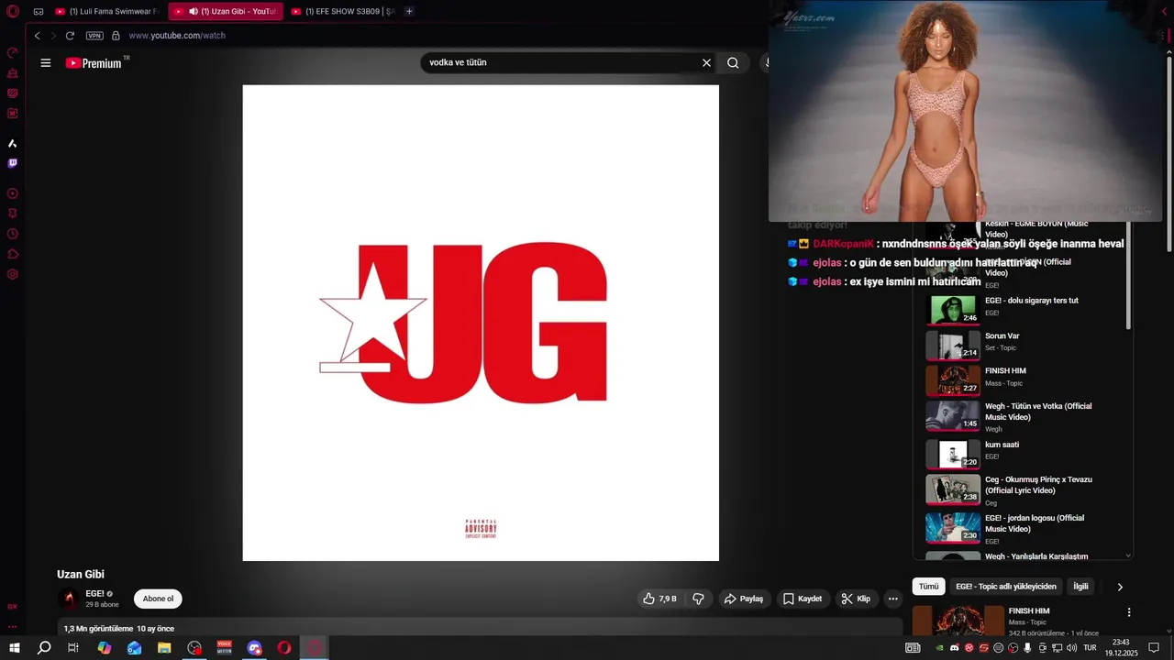Open Opera browser taskbar icon
This screenshot has width=1174, height=660.
click(x=284, y=648)
